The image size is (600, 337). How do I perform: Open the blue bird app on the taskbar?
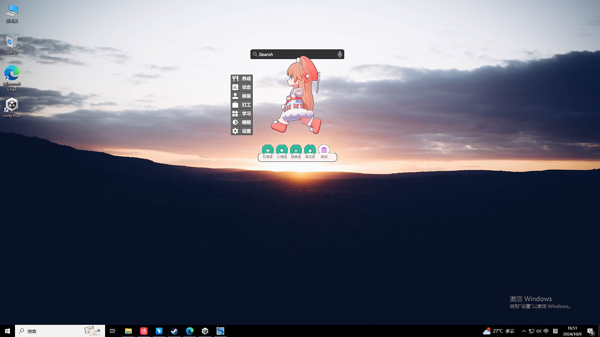tap(159, 331)
